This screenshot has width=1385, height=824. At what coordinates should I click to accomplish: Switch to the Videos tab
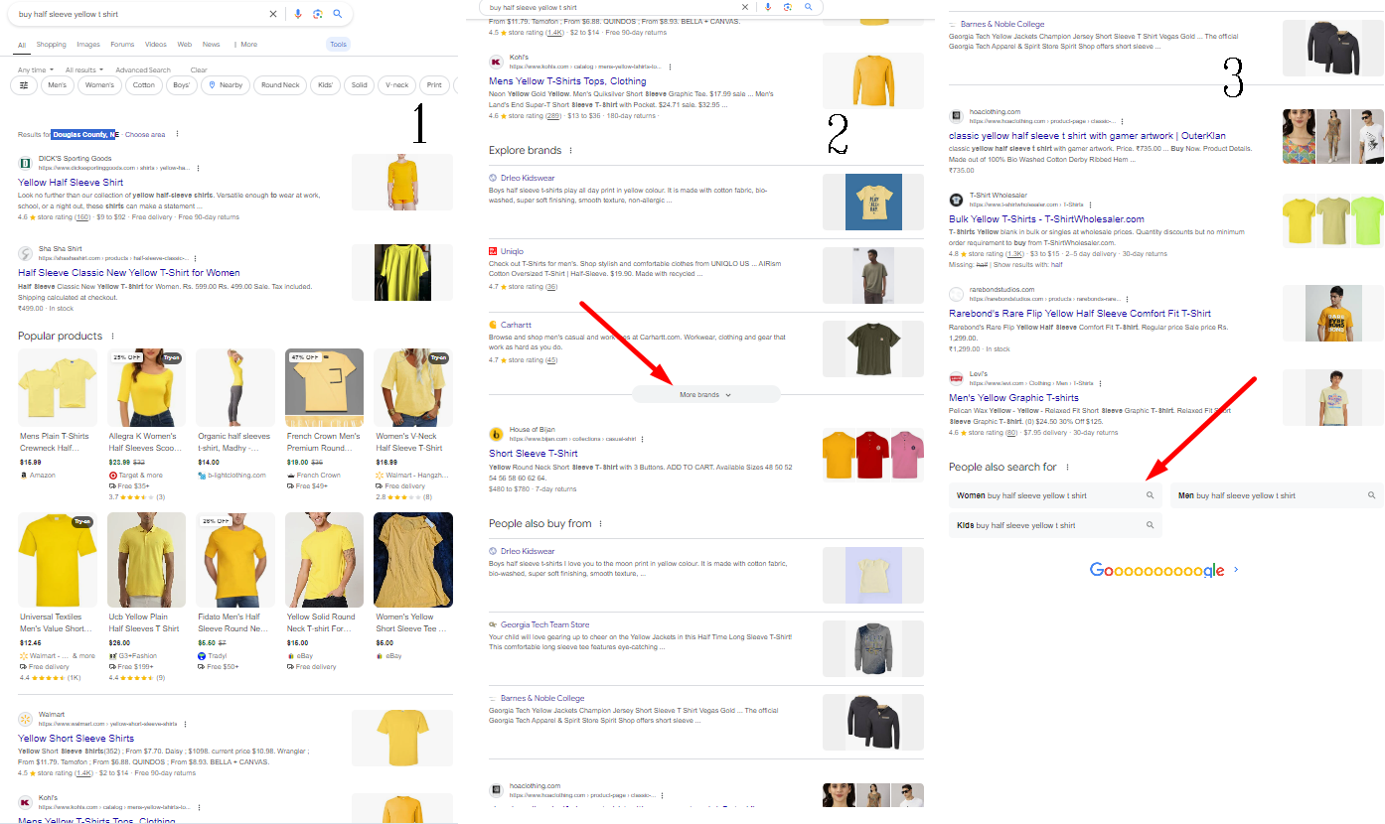click(156, 45)
